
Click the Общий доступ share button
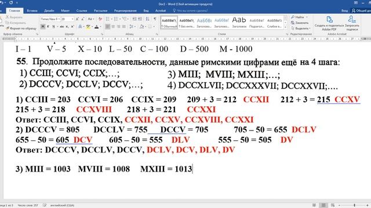pyautogui.click(x=361, y=10)
